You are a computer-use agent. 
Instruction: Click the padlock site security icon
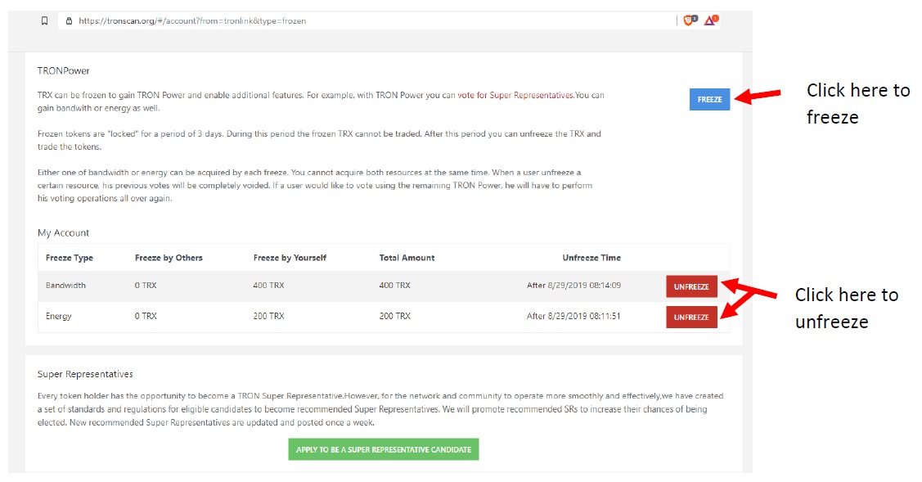pos(69,20)
